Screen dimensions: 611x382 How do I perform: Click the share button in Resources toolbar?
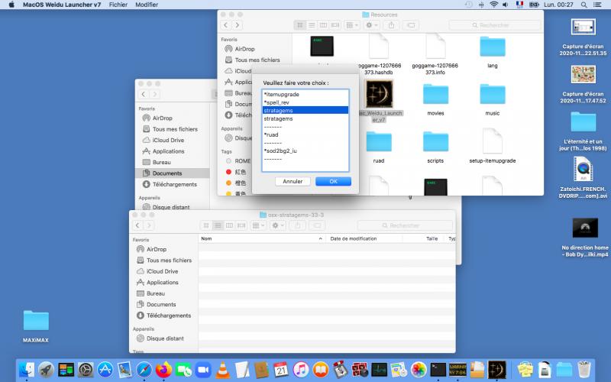pyautogui.click(x=391, y=25)
